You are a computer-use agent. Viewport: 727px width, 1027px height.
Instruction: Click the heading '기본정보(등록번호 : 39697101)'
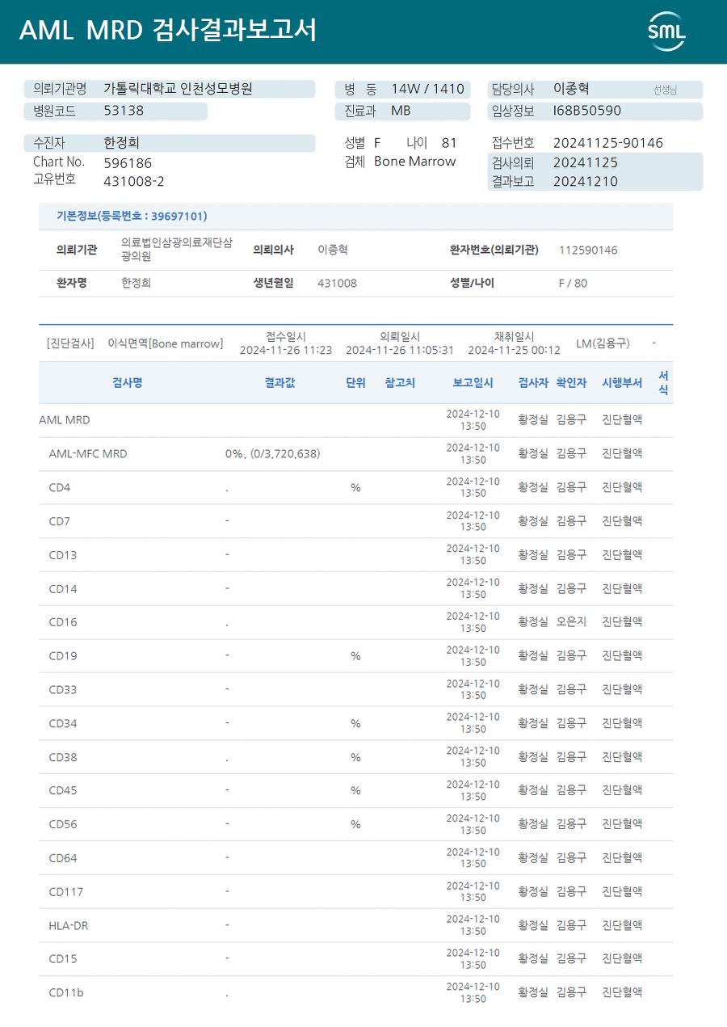(132, 216)
